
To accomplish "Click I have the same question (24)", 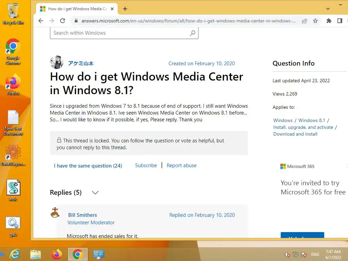I will coord(88,166).
